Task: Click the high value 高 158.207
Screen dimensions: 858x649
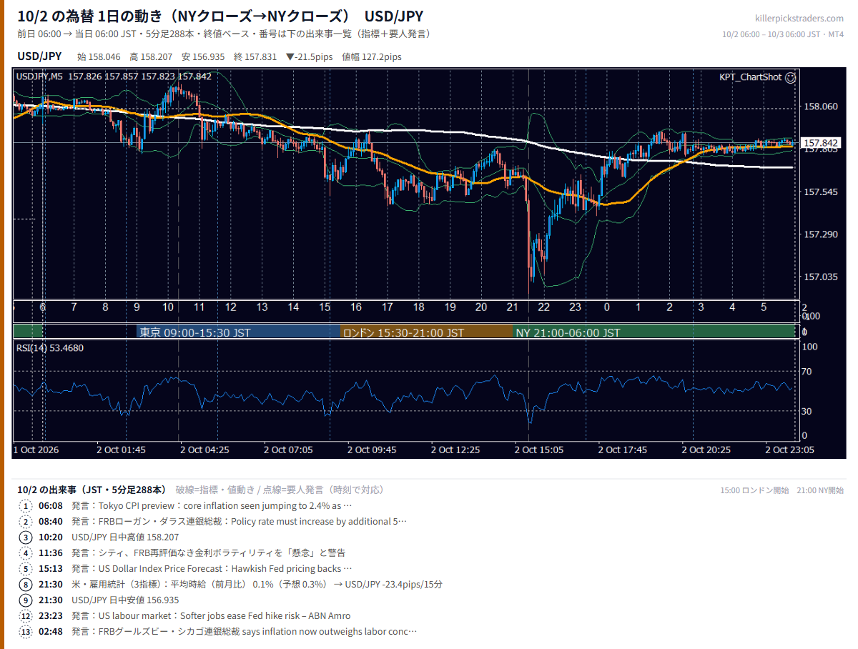Action: tap(151, 57)
